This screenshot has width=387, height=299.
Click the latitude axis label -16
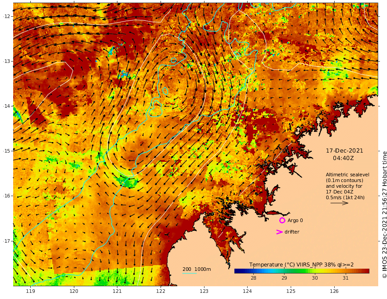(7, 196)
